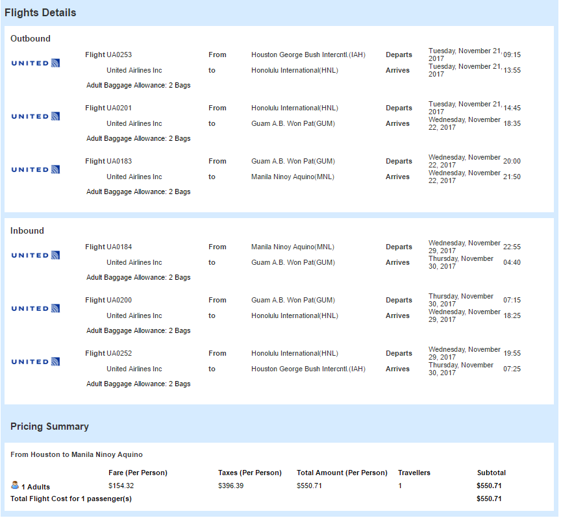The image size is (561, 518).
Task: Click the United logo beside flight UA0200
Action: point(36,308)
